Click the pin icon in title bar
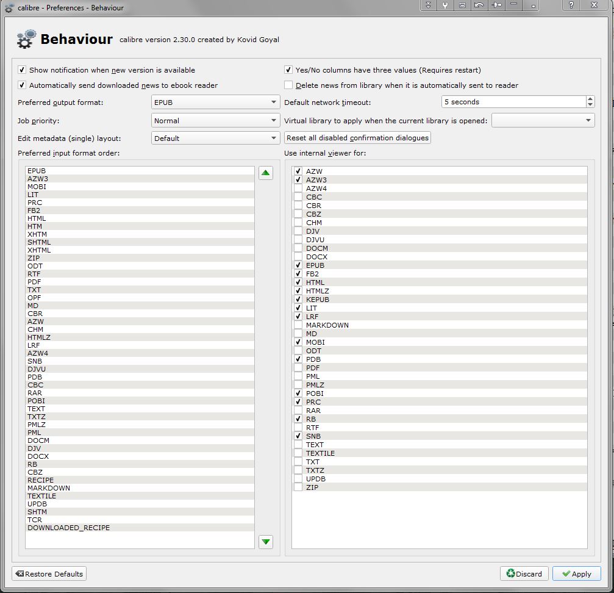614x593 pixels. (x=496, y=5)
